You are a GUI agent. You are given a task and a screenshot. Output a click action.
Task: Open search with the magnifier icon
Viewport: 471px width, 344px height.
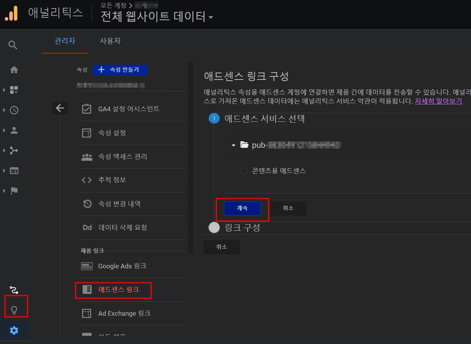click(13, 45)
